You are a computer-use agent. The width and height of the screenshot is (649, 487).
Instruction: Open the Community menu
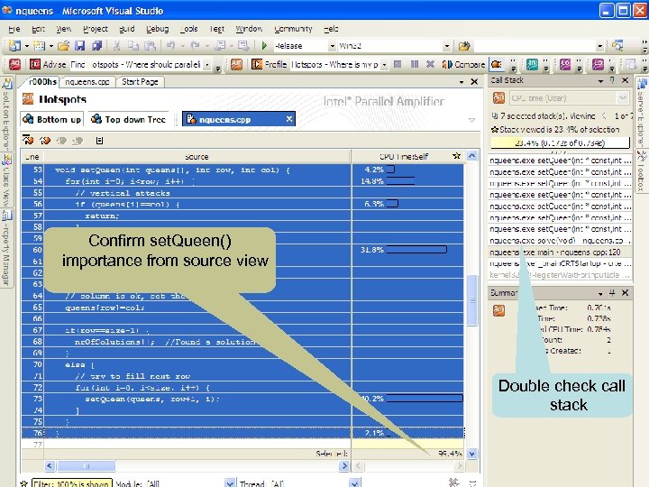point(294,29)
